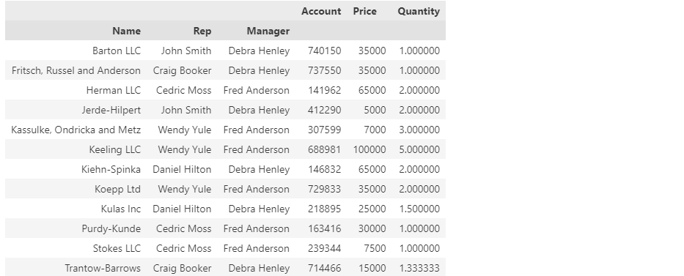The height and width of the screenshot is (276, 684).
Task: Click quantity 1.500000 for Kulas Inc
Action: pyautogui.click(x=419, y=209)
